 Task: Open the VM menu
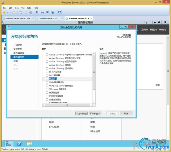pyautogui.click(x=23, y=8)
